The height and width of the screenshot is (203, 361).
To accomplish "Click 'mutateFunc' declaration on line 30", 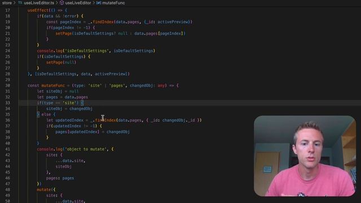I will point(53,85).
